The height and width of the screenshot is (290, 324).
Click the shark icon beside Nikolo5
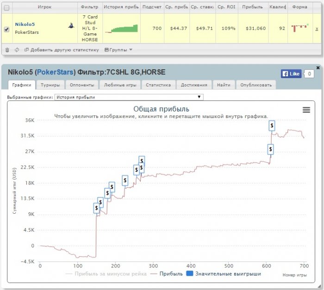[x=71, y=26]
